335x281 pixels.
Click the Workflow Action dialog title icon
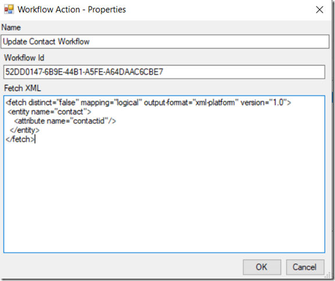click(9, 9)
